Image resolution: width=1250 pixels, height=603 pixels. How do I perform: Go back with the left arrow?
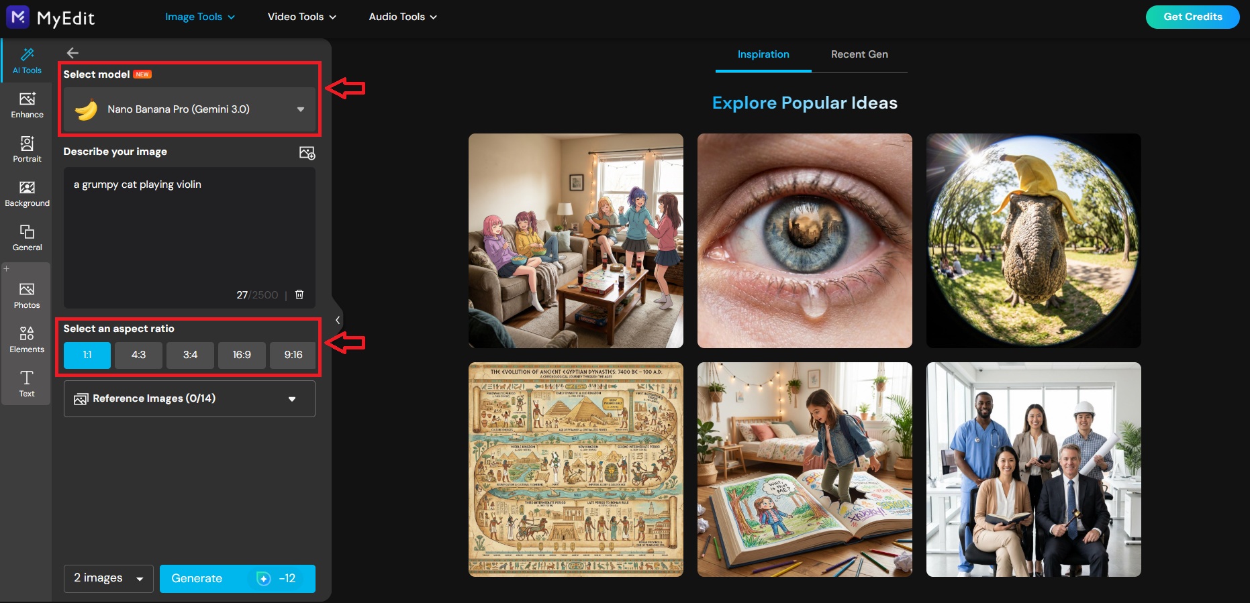click(73, 53)
